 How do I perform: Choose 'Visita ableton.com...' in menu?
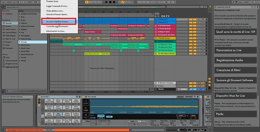coord(55,11)
